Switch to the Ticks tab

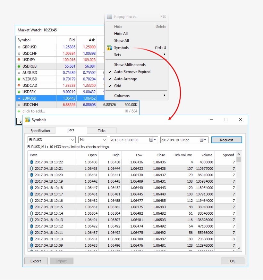pos(102,130)
